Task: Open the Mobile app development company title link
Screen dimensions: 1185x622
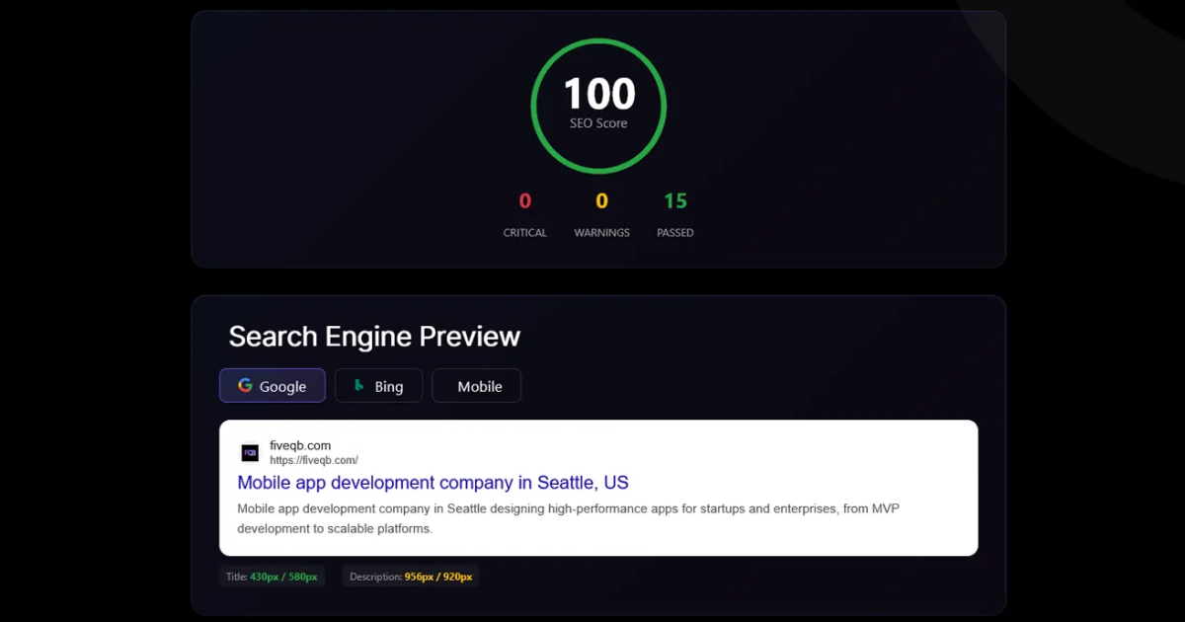Action: pos(433,483)
